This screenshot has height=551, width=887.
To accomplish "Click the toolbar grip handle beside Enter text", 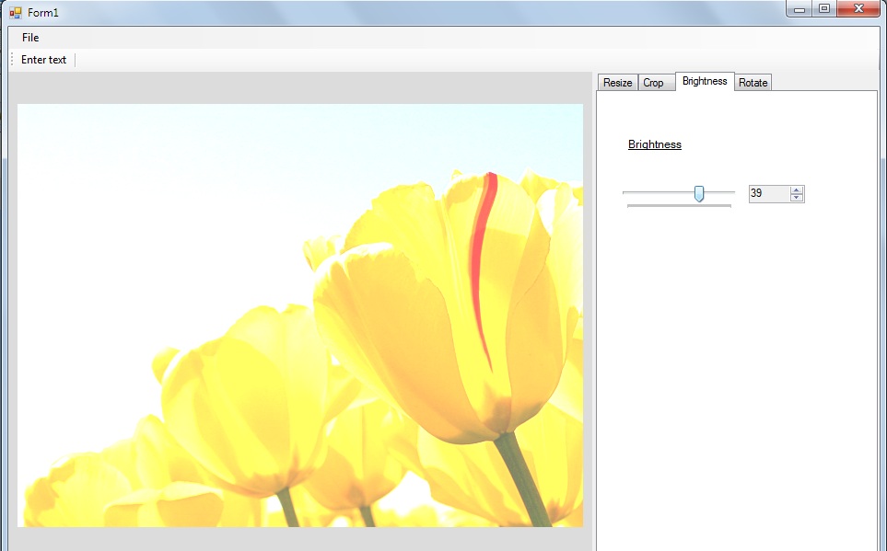I will point(12,60).
